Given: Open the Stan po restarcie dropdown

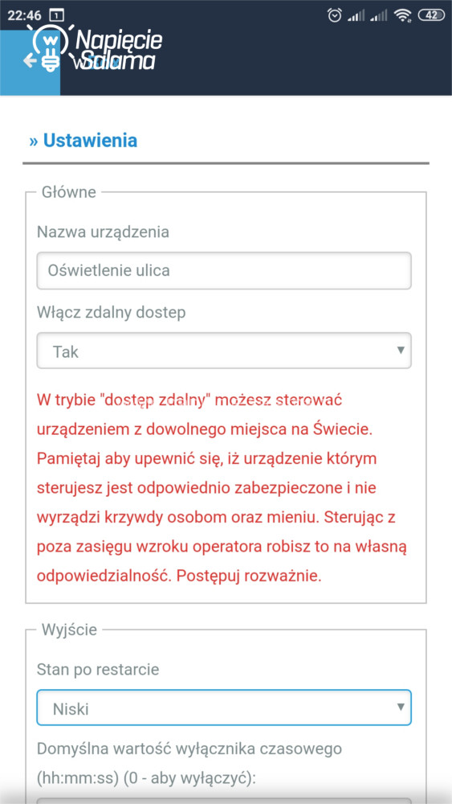Looking at the screenshot, I should pyautogui.click(x=224, y=708).
